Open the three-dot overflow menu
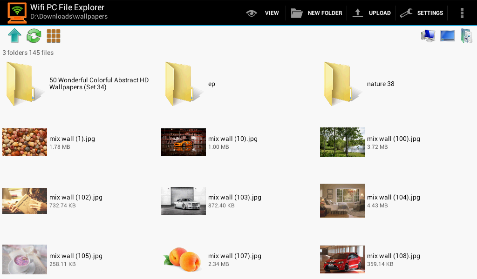 click(x=462, y=13)
